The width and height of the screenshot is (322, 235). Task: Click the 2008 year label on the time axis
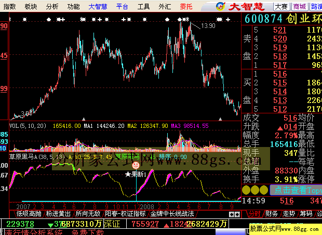coord(147,207)
